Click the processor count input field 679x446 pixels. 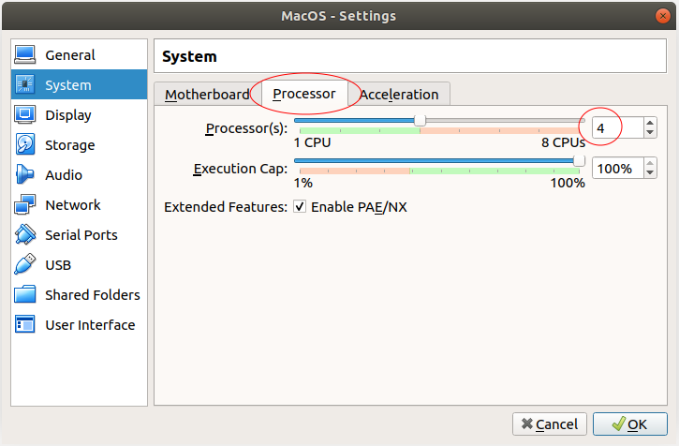(618, 127)
